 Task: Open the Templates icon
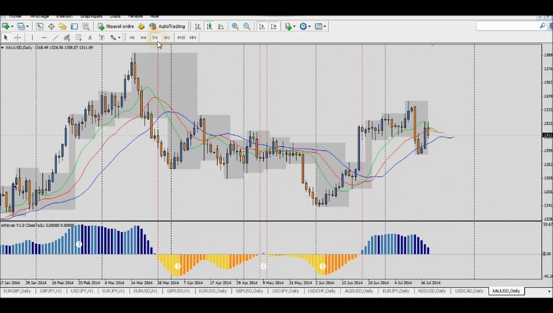point(318,27)
